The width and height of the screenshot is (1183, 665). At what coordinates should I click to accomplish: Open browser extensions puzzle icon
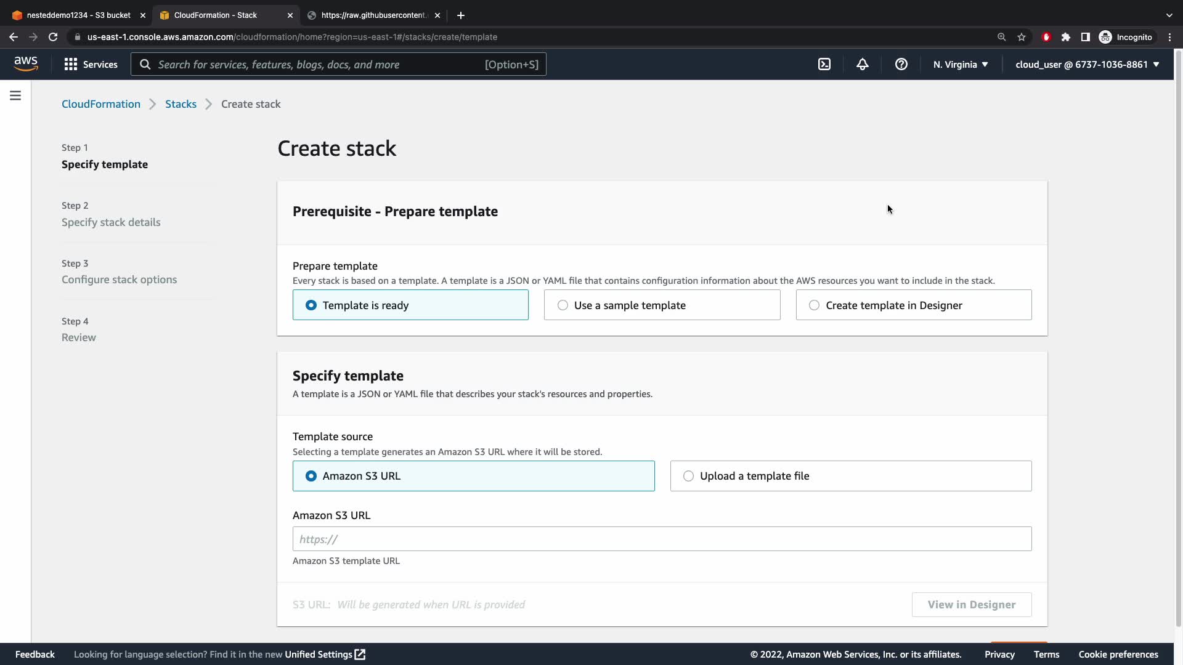point(1066,37)
